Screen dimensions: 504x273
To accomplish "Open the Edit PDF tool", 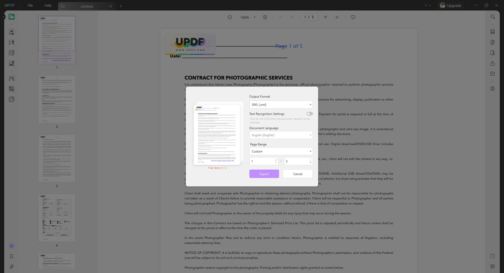I will coord(12,43).
